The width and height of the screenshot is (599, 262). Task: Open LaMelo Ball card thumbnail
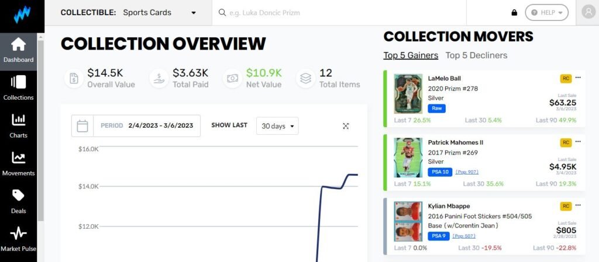click(x=408, y=94)
